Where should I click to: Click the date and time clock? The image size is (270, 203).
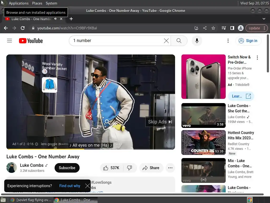[x=254, y=3]
